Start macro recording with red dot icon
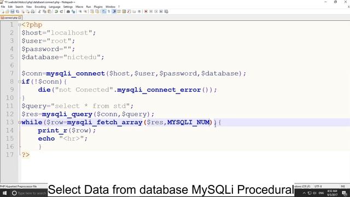 pyautogui.click(x=146, y=11)
